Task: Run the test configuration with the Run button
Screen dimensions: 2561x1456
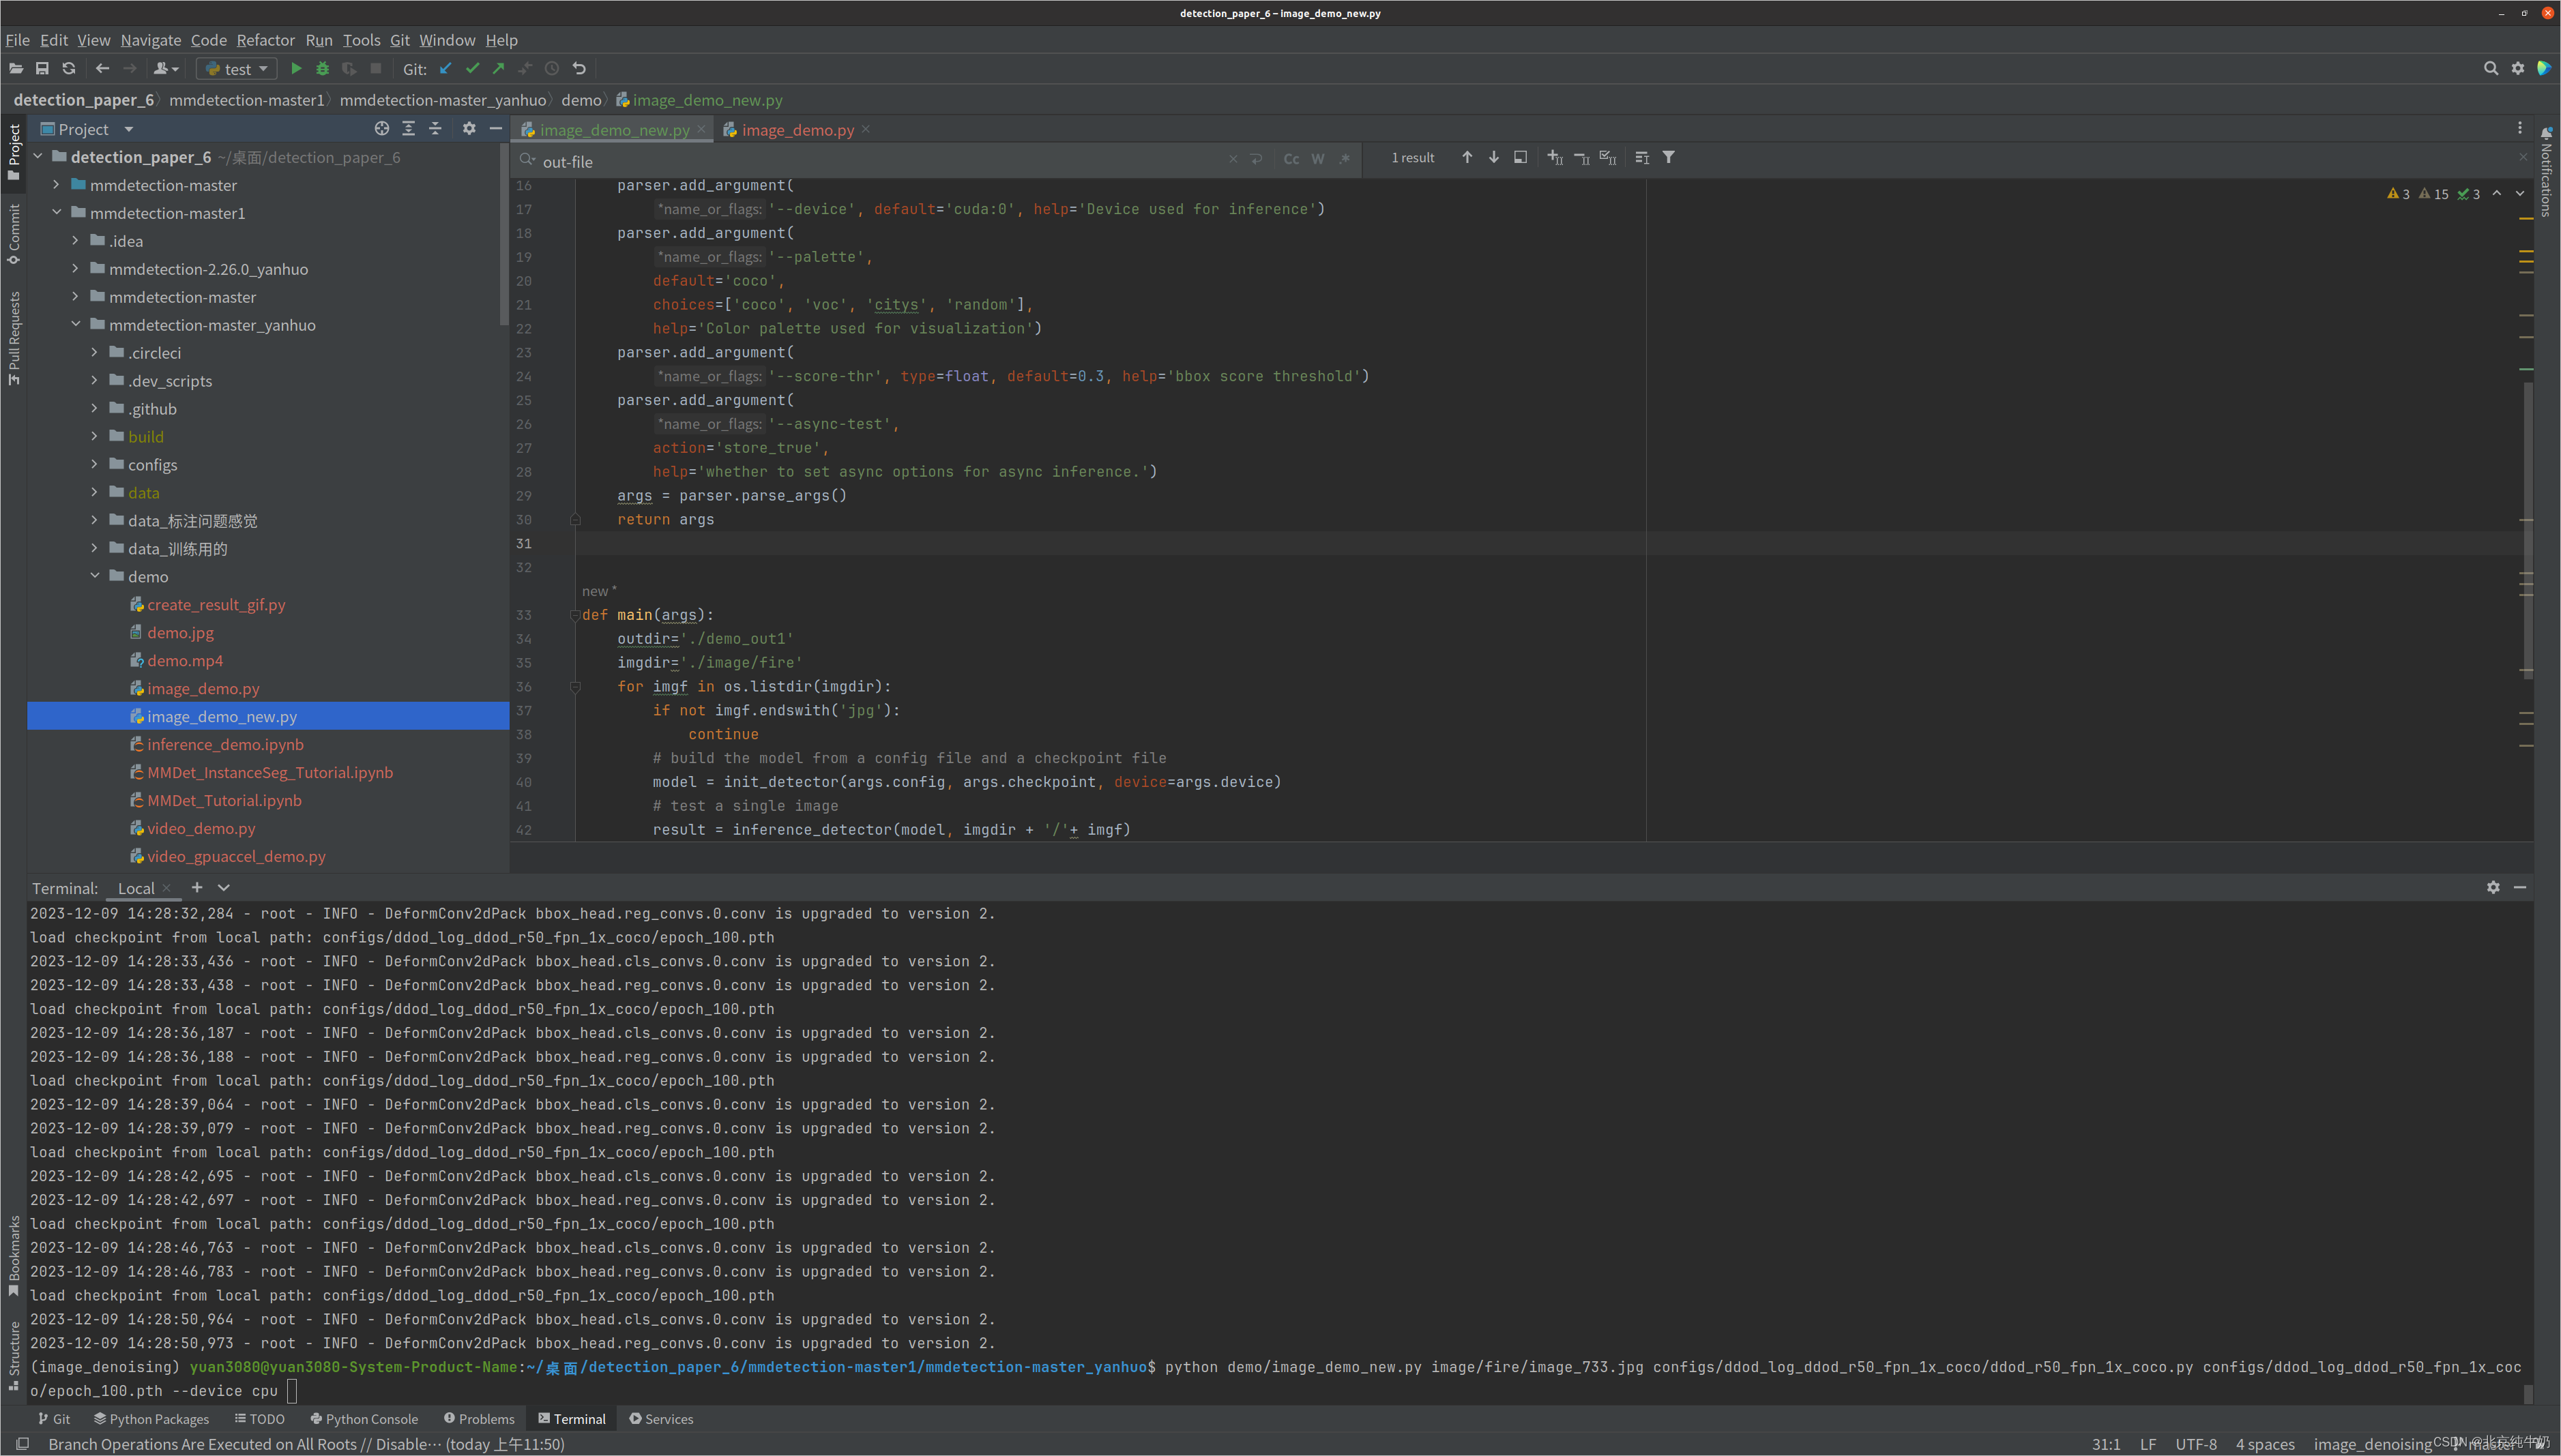Action: pyautogui.click(x=295, y=69)
